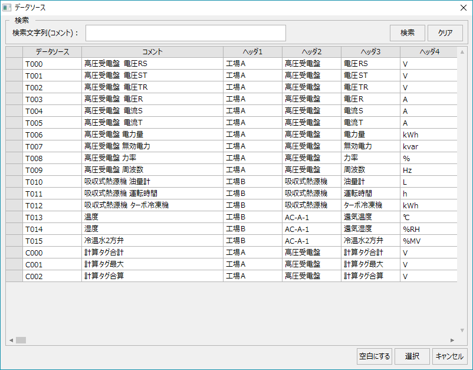Click the 空白にする button
The width and height of the screenshot is (473, 370).
pos(375,356)
